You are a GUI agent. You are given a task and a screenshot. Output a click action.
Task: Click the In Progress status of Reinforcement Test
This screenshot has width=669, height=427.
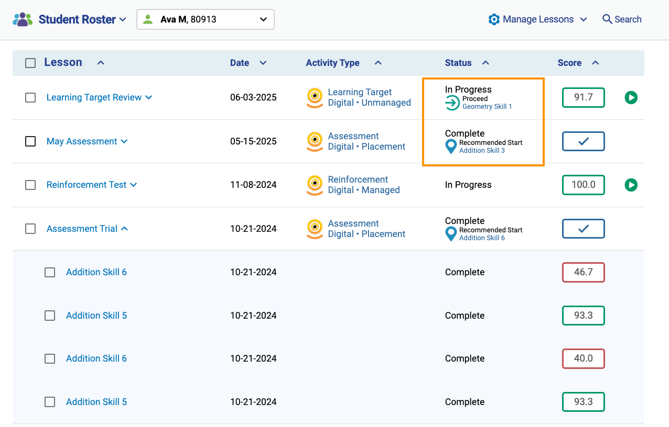(468, 185)
